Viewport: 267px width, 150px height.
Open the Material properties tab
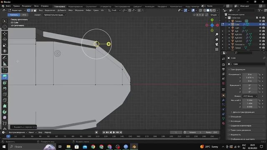[x=224, y=123]
